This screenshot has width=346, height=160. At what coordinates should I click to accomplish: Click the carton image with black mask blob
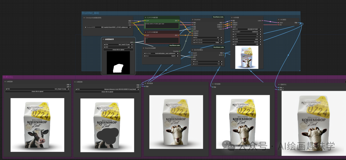[107, 125]
